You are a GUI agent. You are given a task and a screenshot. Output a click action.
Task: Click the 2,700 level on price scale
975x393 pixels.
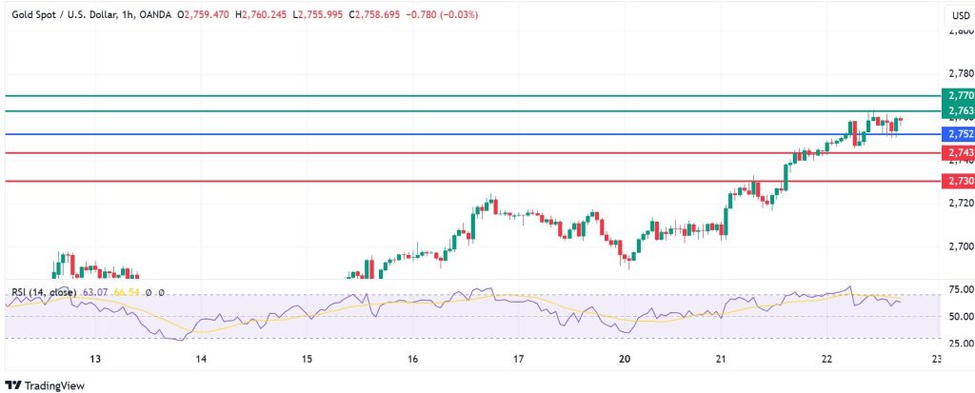point(958,246)
